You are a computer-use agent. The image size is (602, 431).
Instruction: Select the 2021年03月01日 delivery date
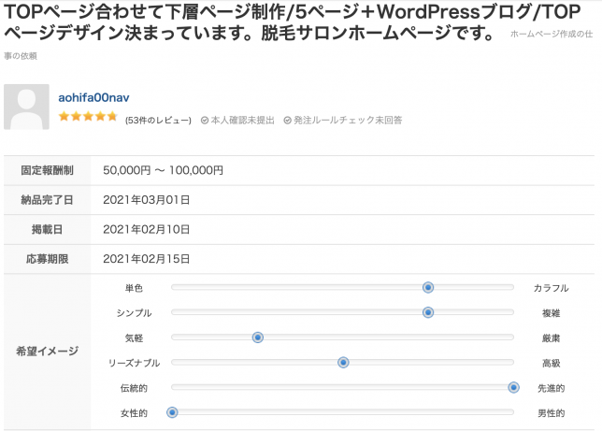pos(146,200)
